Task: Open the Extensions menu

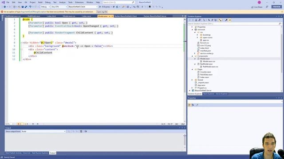Action: click(79, 2)
